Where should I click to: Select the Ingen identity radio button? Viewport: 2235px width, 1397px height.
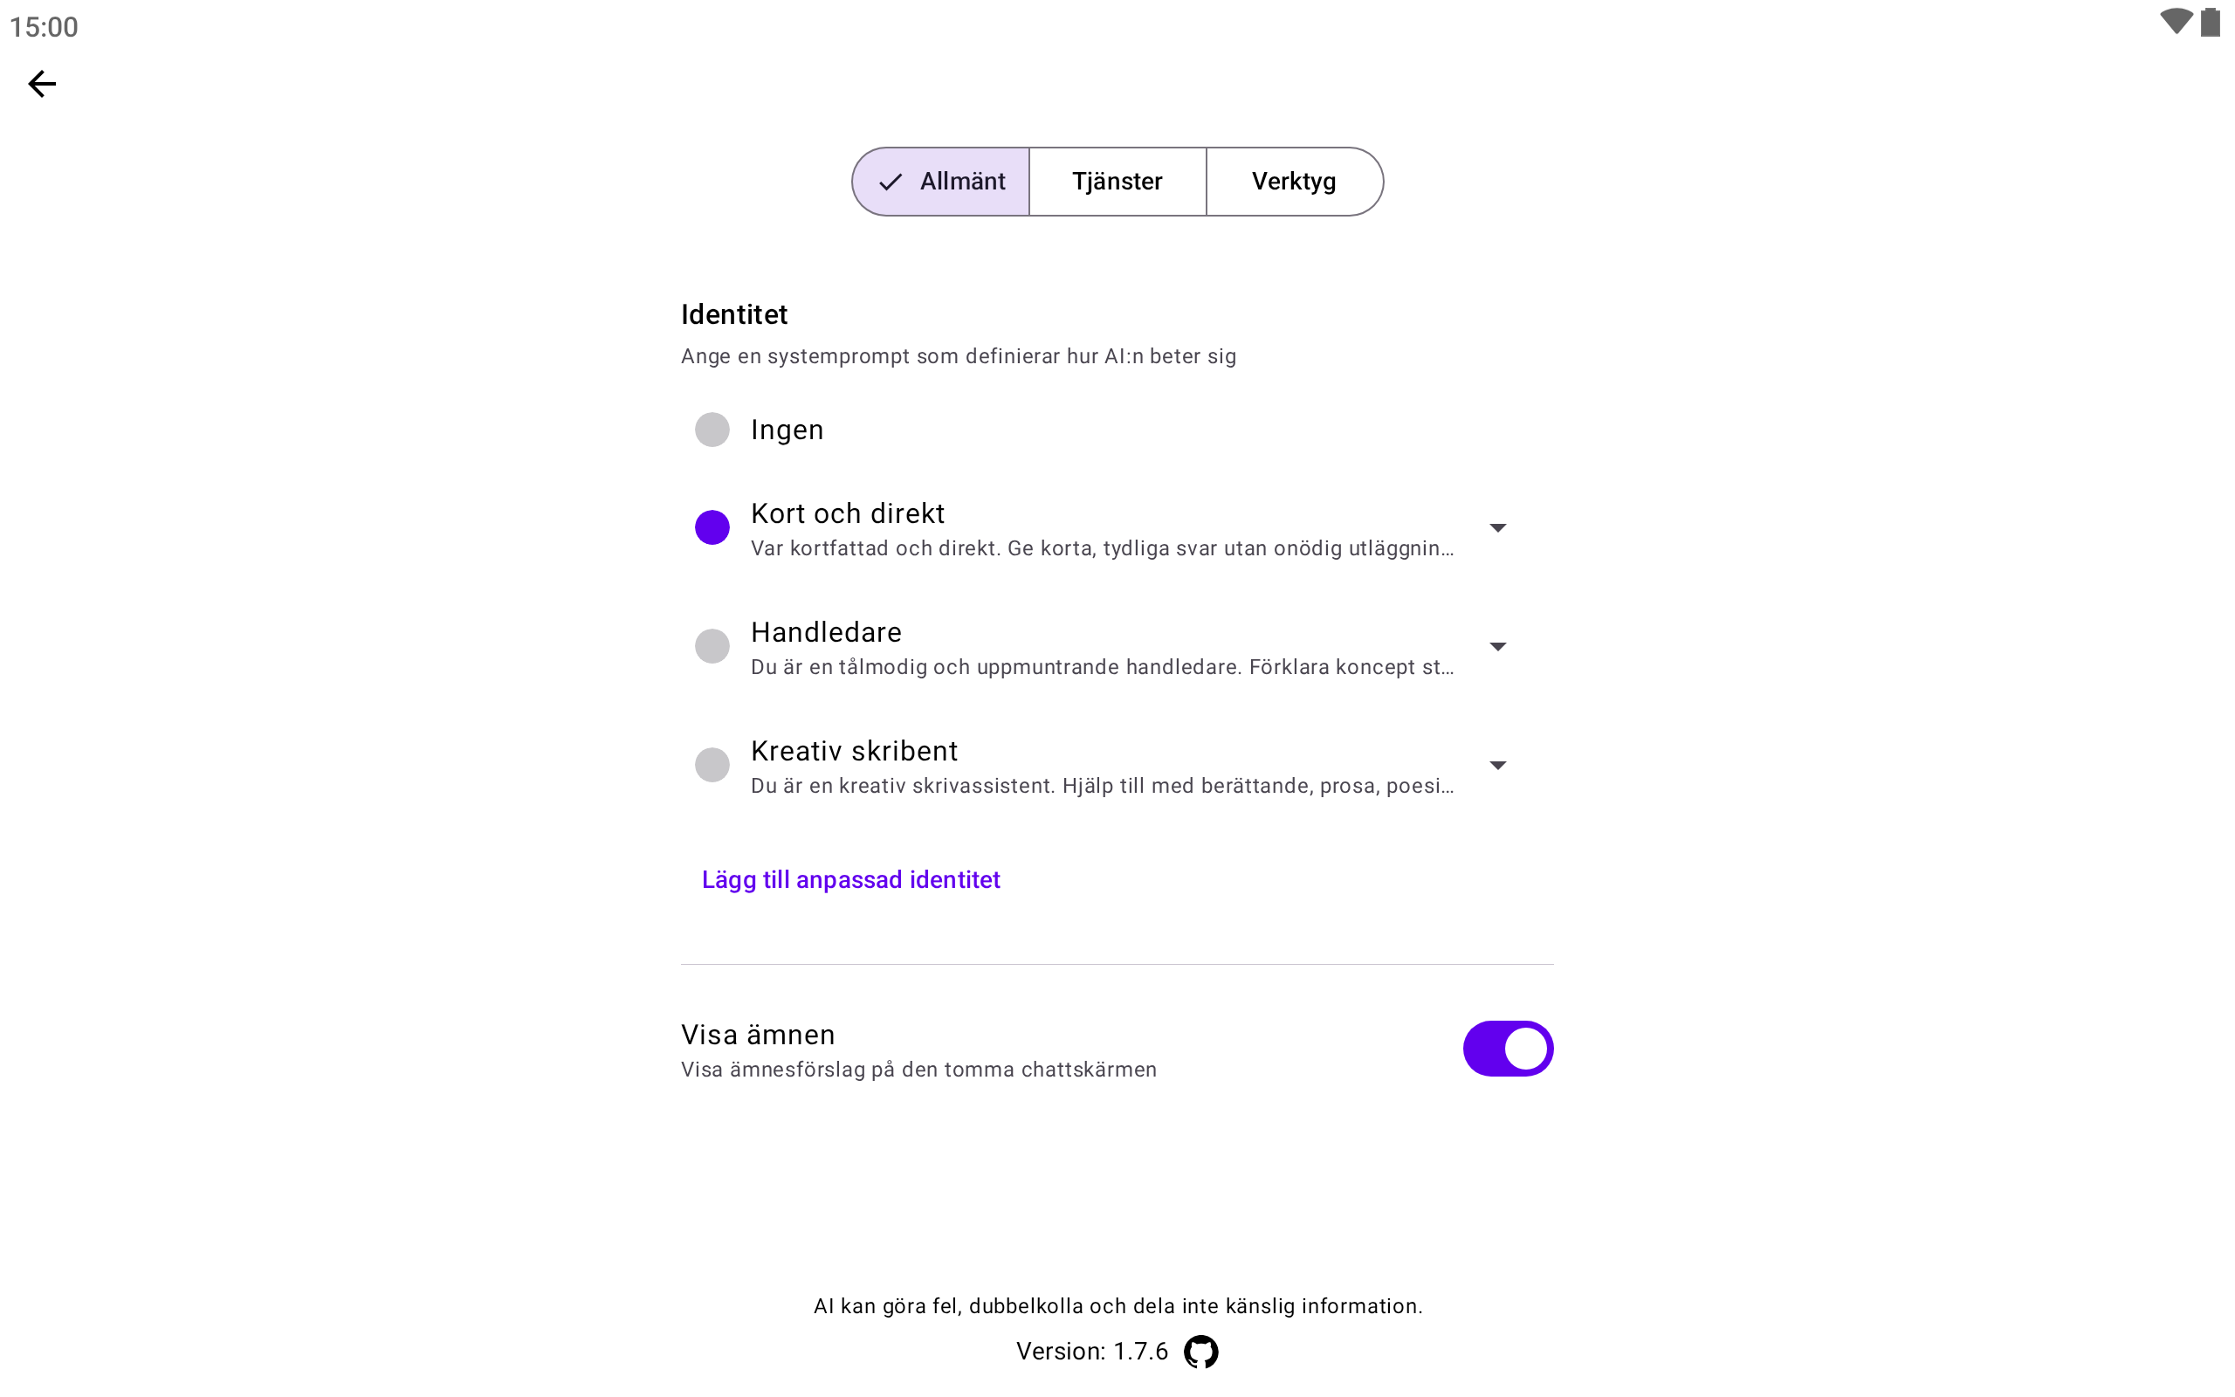point(712,430)
